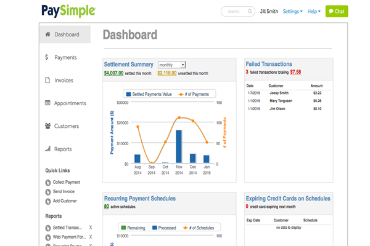The height and width of the screenshot is (246, 370).
Task: Click the Appointments calendar icon
Action: click(47, 103)
